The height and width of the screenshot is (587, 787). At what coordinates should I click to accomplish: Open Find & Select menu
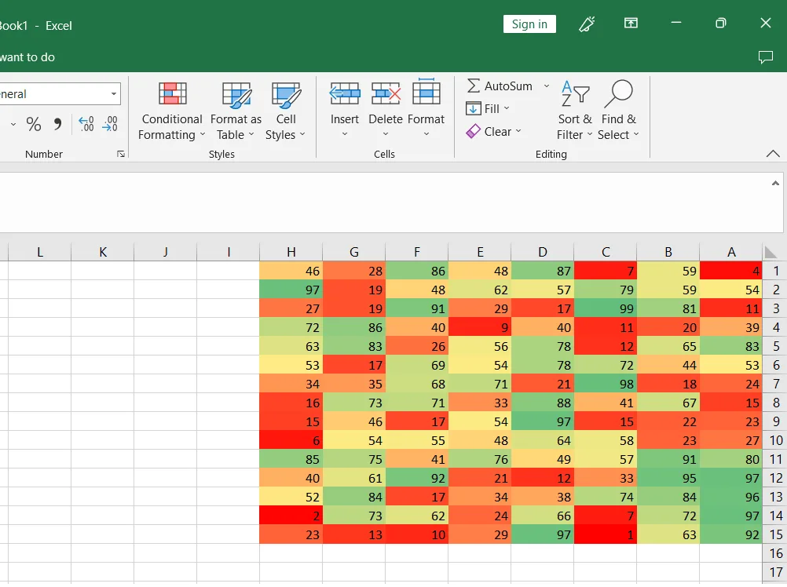(618, 111)
